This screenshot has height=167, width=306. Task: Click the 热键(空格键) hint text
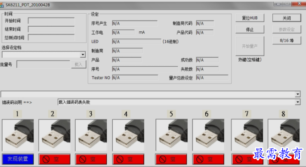[x=250, y=60]
